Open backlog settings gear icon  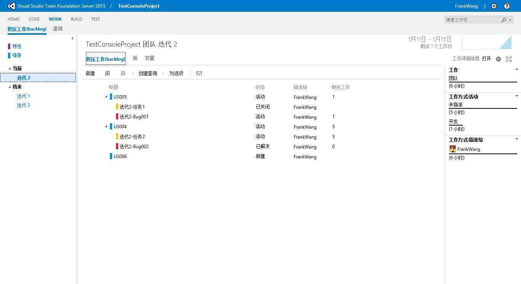498,59
